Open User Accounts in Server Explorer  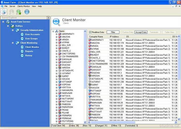(x=32, y=35)
